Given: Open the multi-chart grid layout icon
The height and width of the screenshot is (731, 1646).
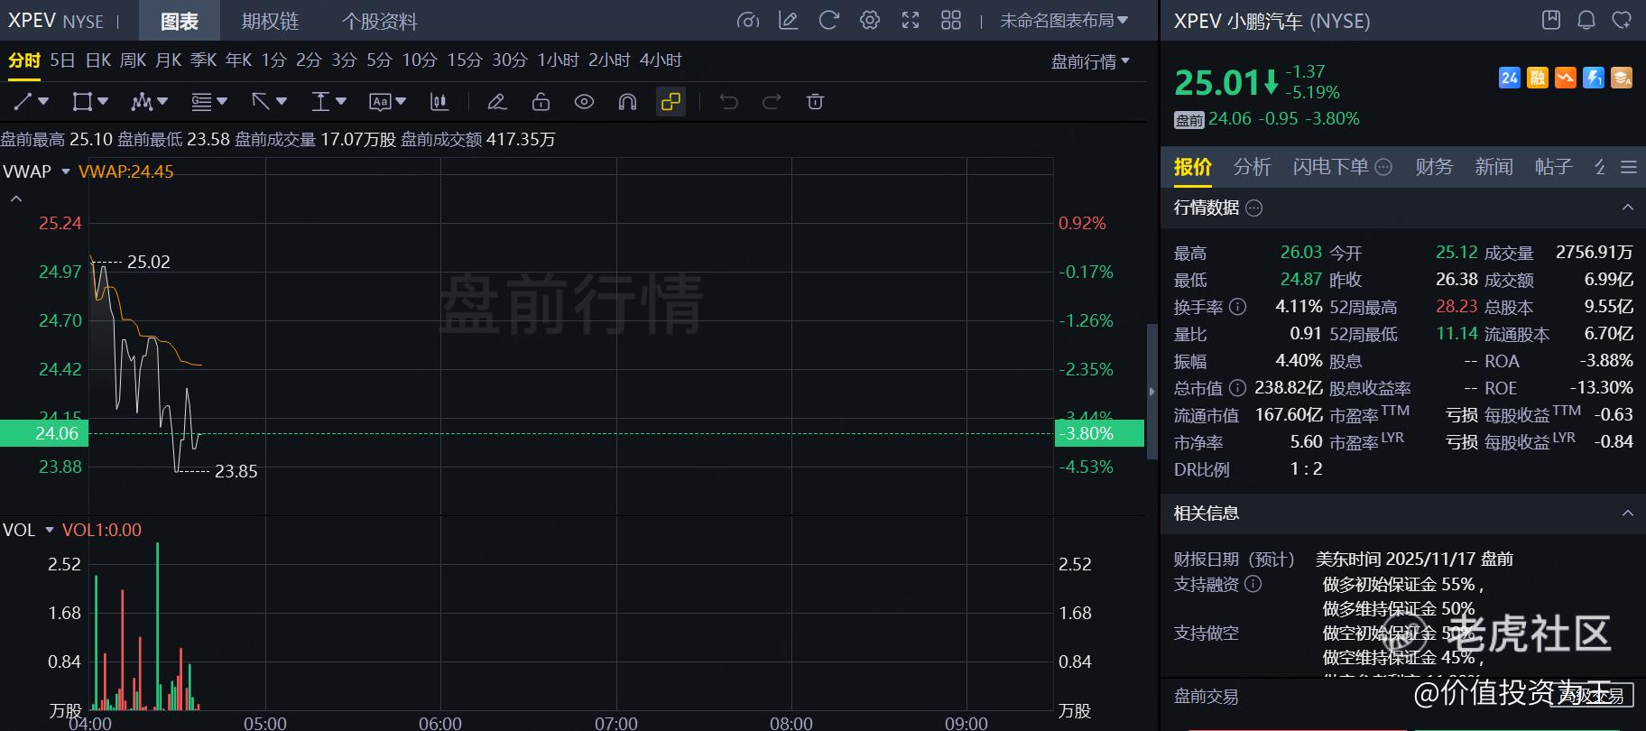Looking at the screenshot, I should pos(951,21).
